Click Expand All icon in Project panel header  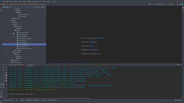click(x=37, y=7)
